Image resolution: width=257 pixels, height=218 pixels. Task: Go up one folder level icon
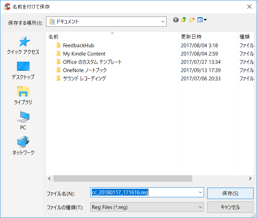pos(184,20)
